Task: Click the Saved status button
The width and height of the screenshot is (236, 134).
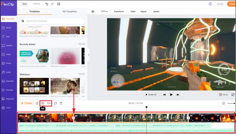Action: (220, 4)
